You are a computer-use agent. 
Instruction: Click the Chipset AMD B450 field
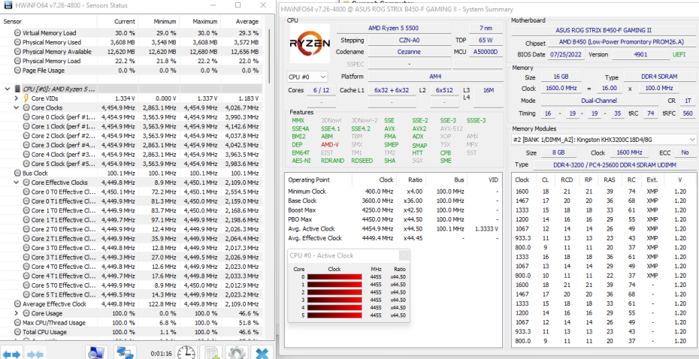pyautogui.click(x=622, y=43)
